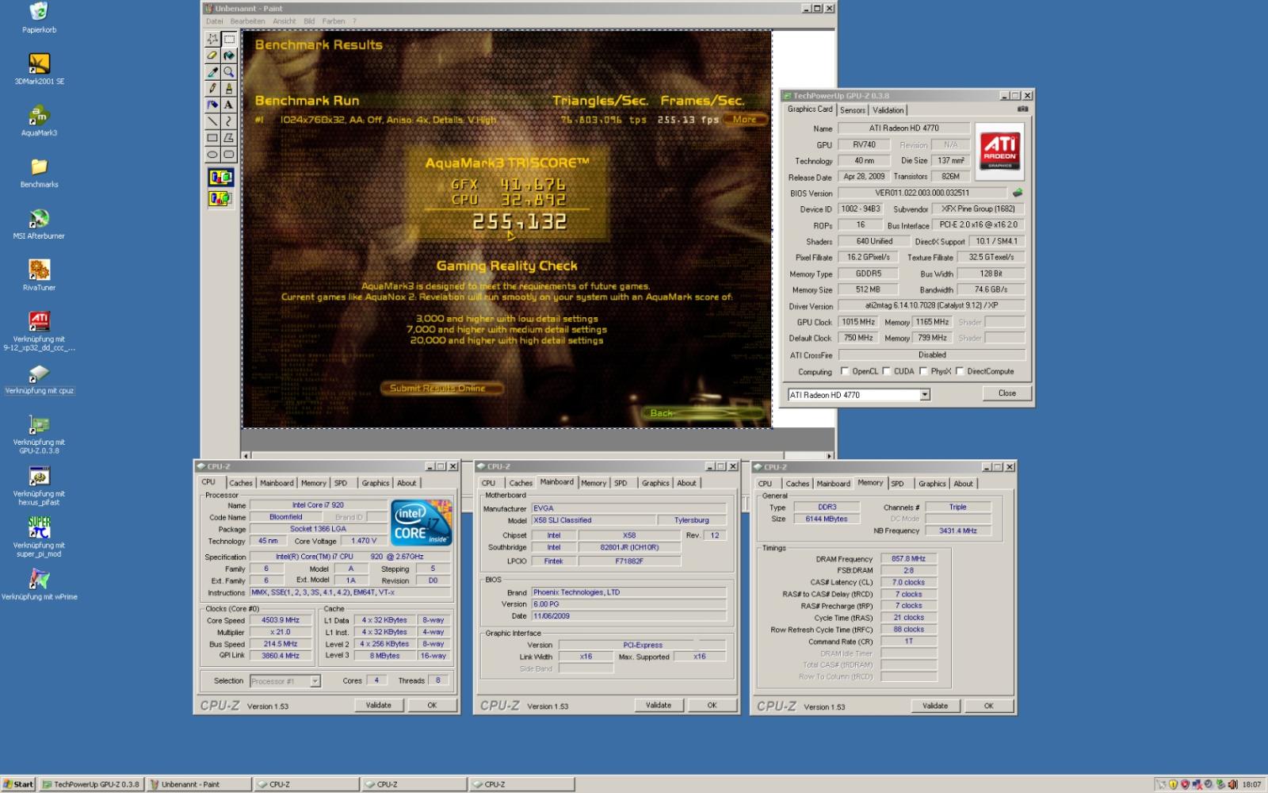This screenshot has width=1268, height=793.
Task: Click Validate in the middle CPU-Z window
Action: click(x=658, y=705)
